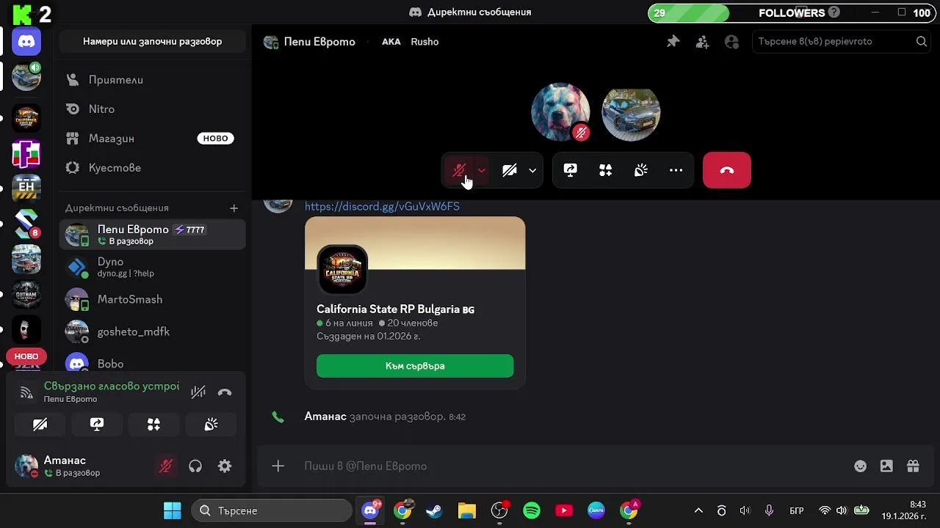This screenshot has width=940, height=528.
Task: Open the MartoSmash conversation
Action: coord(152,299)
